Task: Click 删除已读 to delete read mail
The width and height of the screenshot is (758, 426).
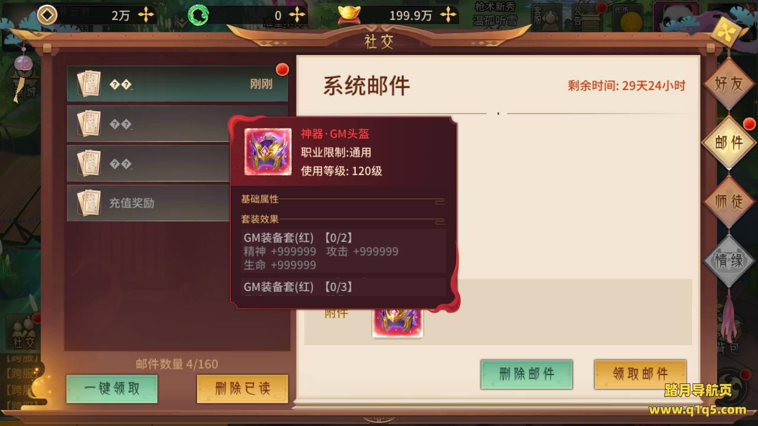Action: [242, 389]
